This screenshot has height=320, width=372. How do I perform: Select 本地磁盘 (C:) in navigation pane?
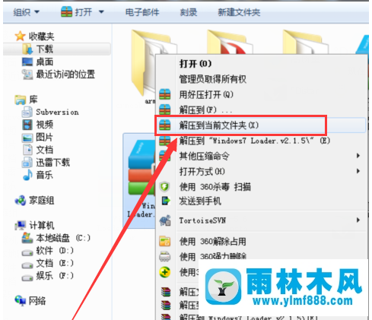(56, 238)
